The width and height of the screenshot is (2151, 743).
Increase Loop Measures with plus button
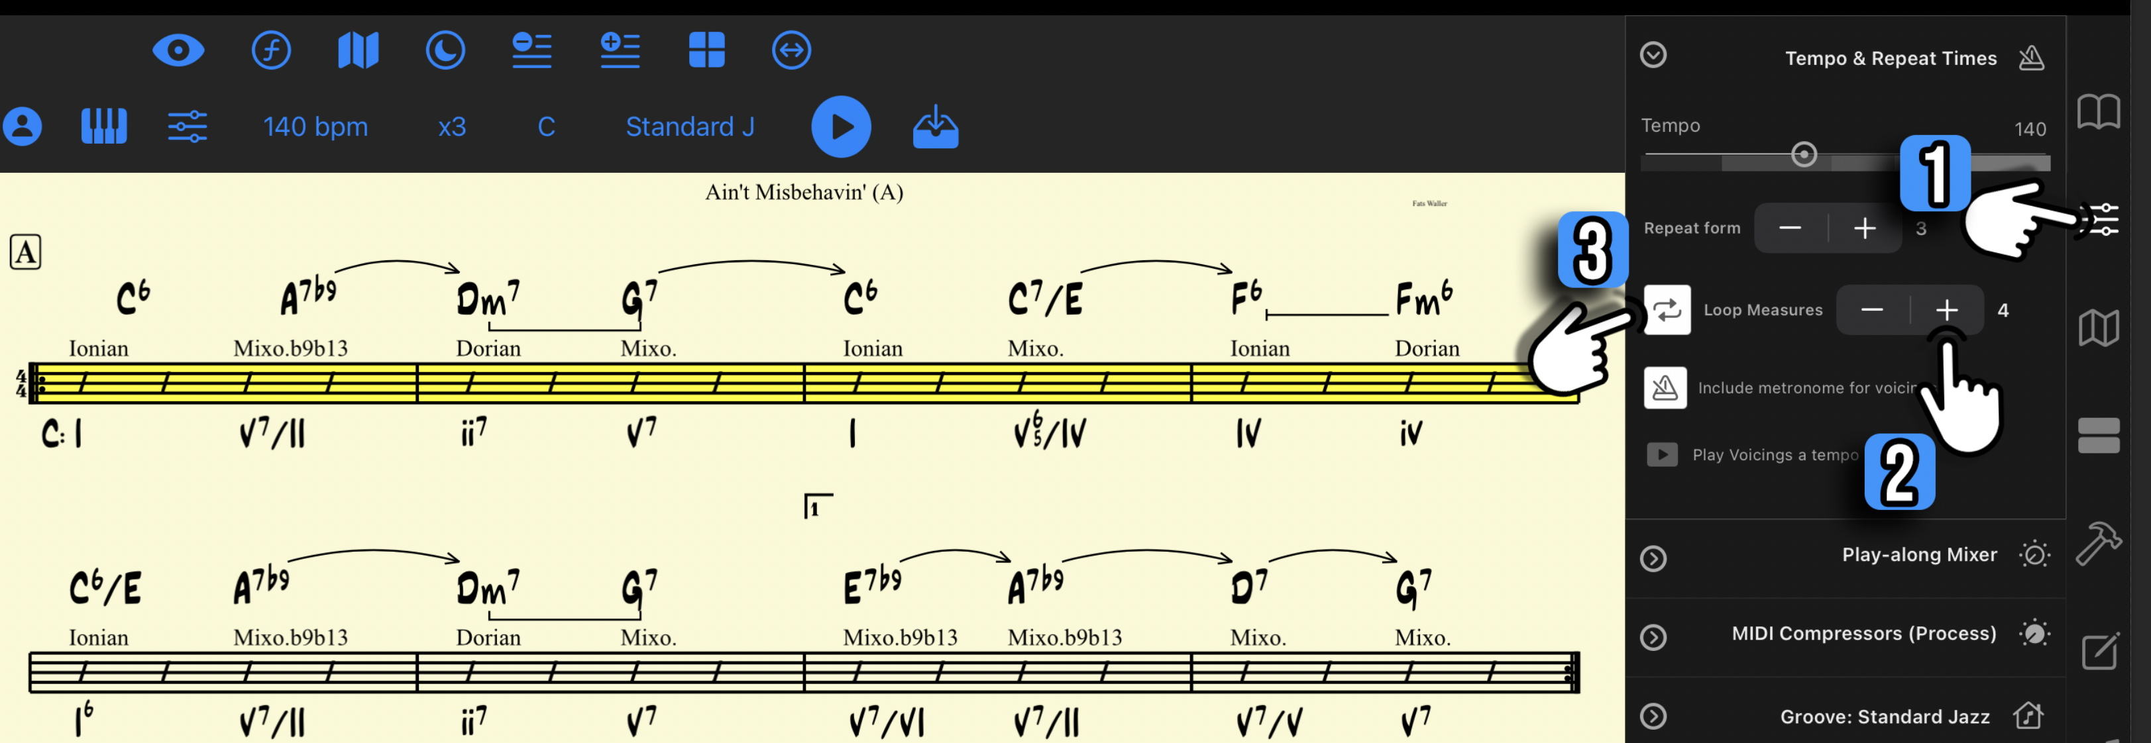1946,310
